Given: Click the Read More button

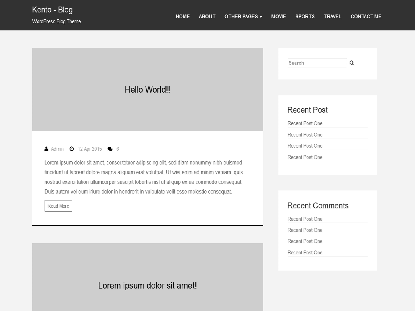Looking at the screenshot, I should coord(58,206).
